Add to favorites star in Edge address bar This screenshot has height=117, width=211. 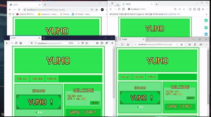181,44
